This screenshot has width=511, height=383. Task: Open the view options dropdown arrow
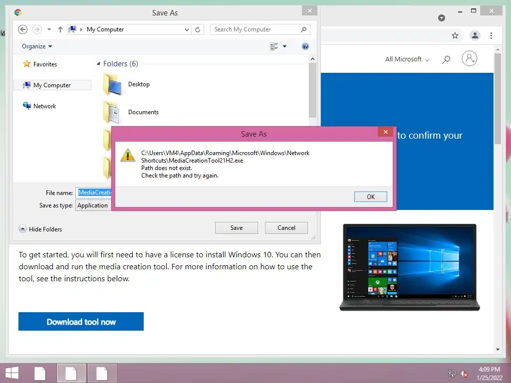click(284, 46)
